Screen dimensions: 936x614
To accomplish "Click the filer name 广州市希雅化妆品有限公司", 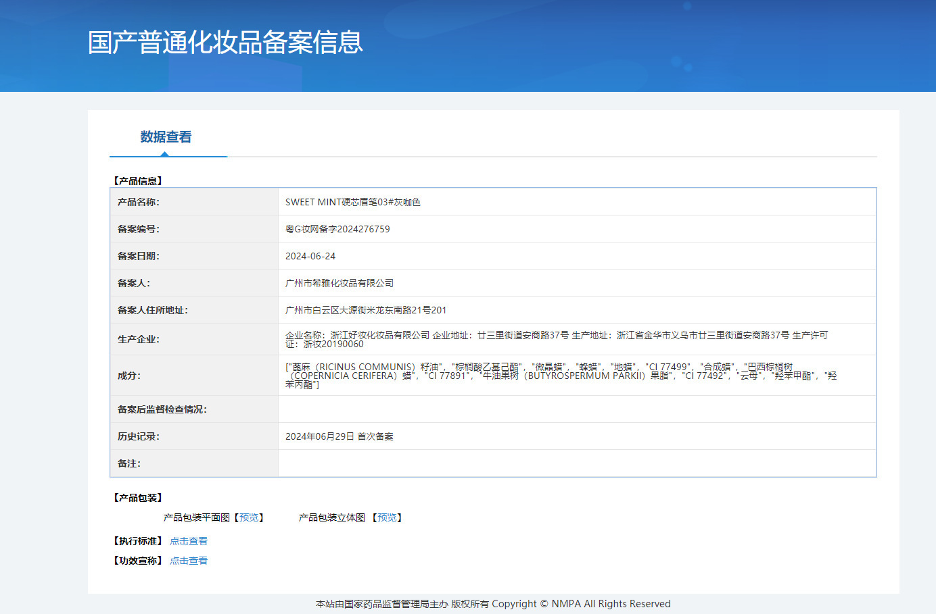I will tap(340, 283).
